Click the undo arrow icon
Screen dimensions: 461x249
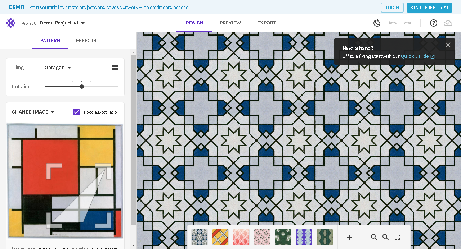(x=393, y=23)
